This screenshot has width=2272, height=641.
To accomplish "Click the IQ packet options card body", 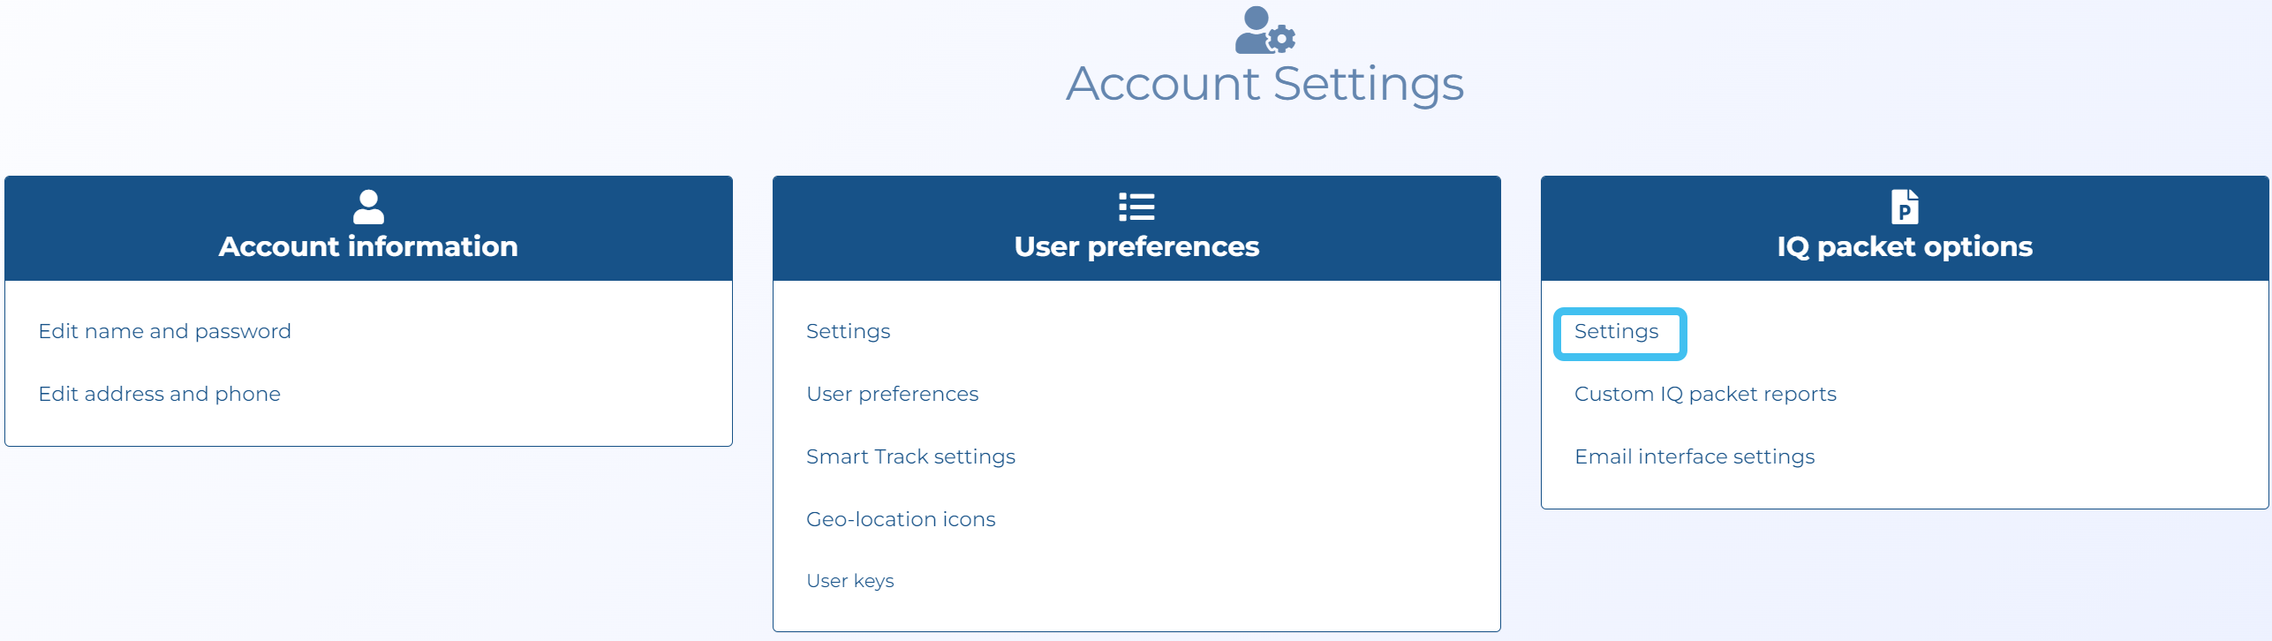I will (2031, 424).
